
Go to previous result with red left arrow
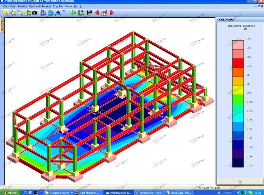point(97,13)
